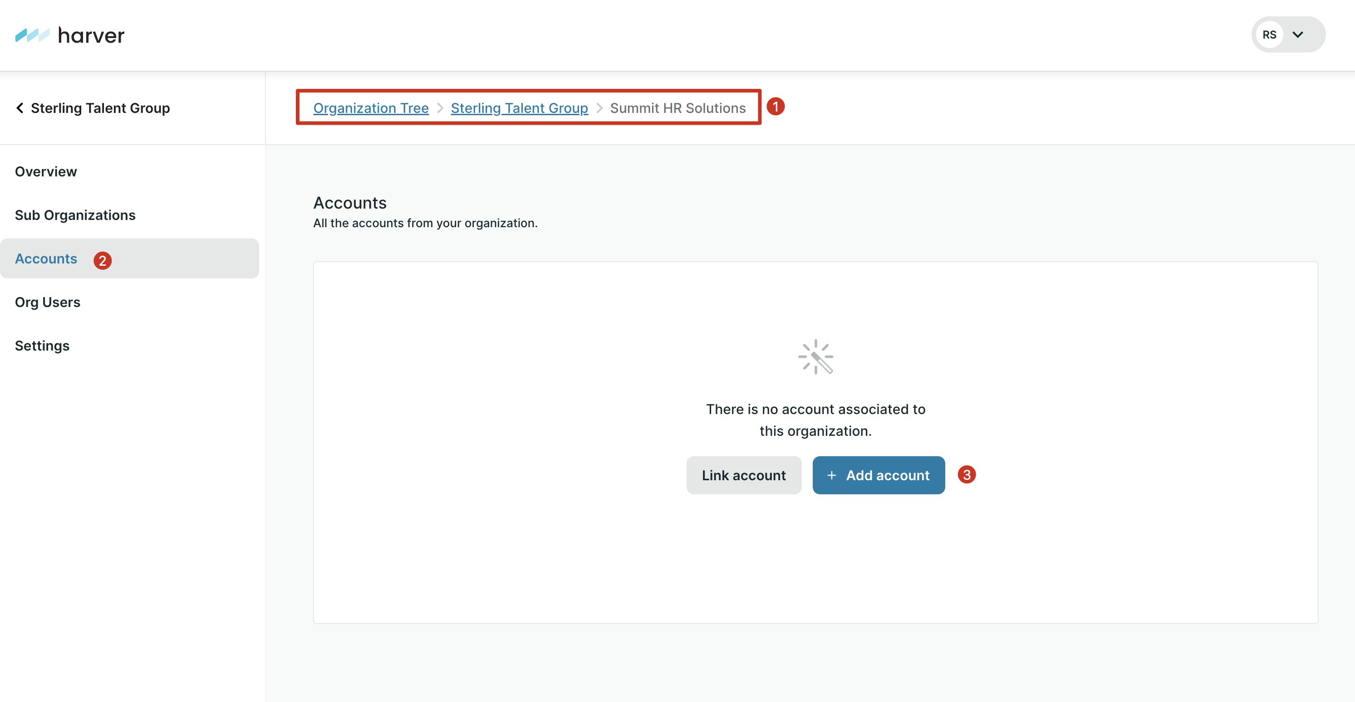Click the back chevron beside Sterling Talent Group
Viewport: 1355px width, 702px height.
pyautogui.click(x=20, y=108)
